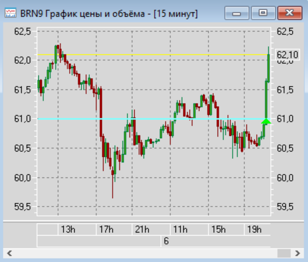
Task: Click the 15h label on time axis
Action: [218, 230]
